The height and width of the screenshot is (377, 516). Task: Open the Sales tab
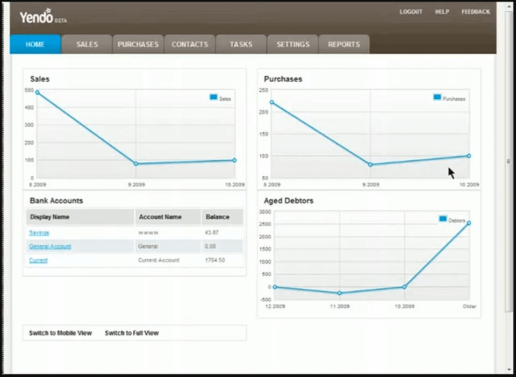pyautogui.click(x=87, y=44)
